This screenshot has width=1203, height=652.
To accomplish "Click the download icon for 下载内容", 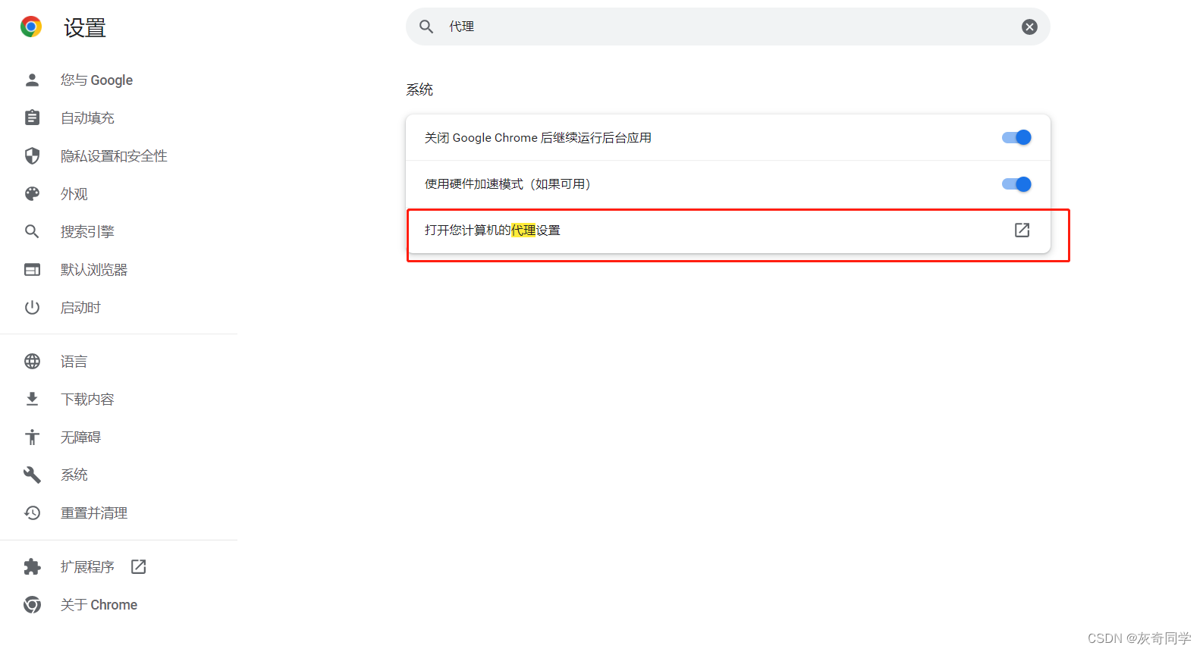I will pyautogui.click(x=32, y=399).
